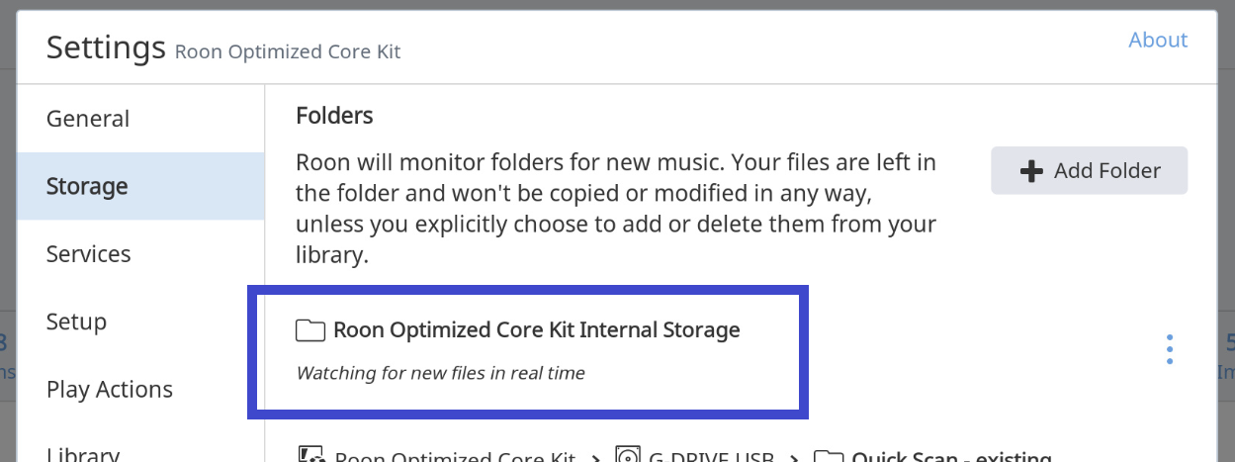Image resolution: width=1235 pixels, height=462 pixels.
Task: Switch to the Services tab
Action: (x=88, y=254)
